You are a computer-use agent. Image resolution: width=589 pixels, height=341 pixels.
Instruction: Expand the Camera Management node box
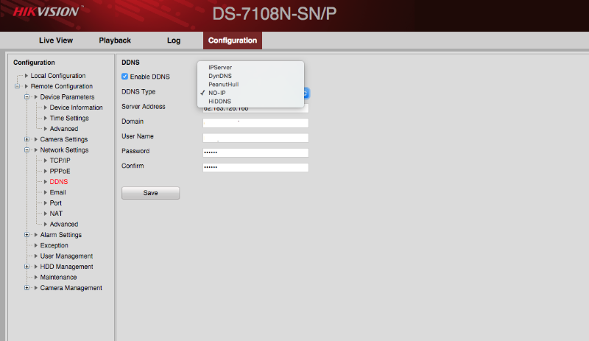27,288
